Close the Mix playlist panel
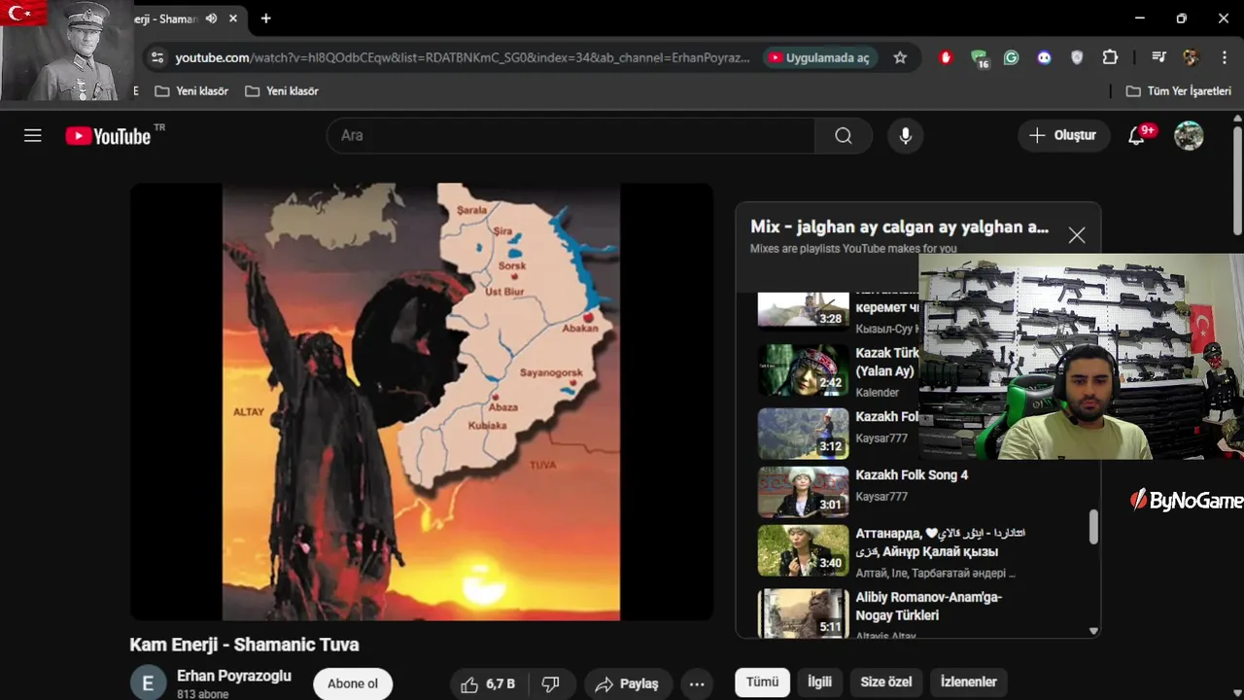This screenshot has height=700, width=1244. pyautogui.click(x=1077, y=235)
